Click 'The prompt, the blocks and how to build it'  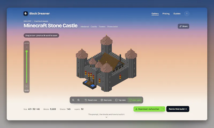(x=106, y=114)
